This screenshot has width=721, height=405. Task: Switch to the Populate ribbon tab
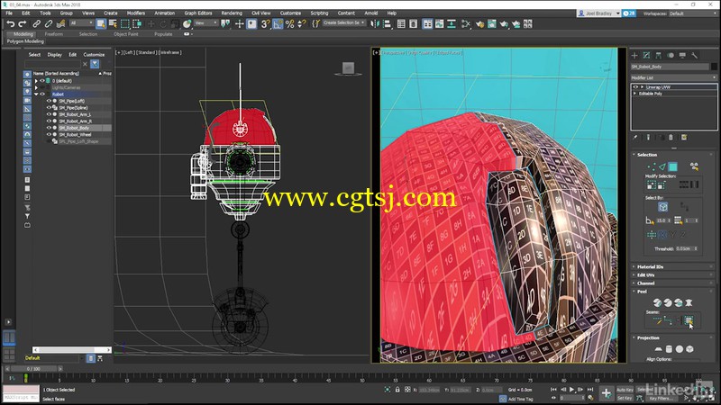(163, 34)
